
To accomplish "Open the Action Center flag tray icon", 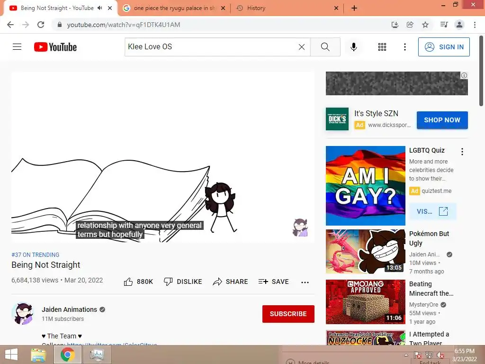I will pyautogui.click(x=418, y=355).
